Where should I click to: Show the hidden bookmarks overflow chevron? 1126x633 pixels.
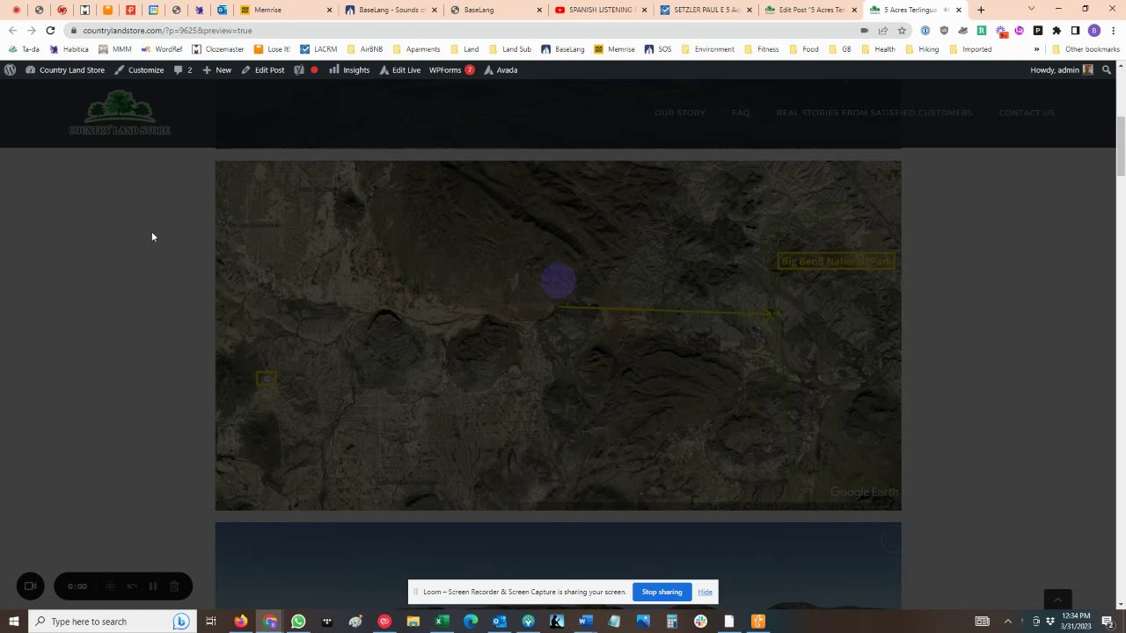click(x=1036, y=49)
